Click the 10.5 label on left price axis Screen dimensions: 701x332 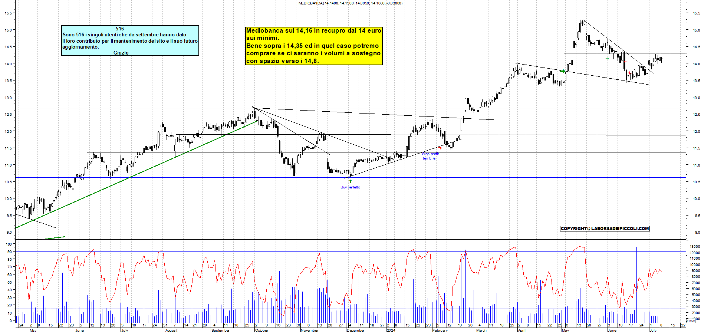(x=8, y=182)
